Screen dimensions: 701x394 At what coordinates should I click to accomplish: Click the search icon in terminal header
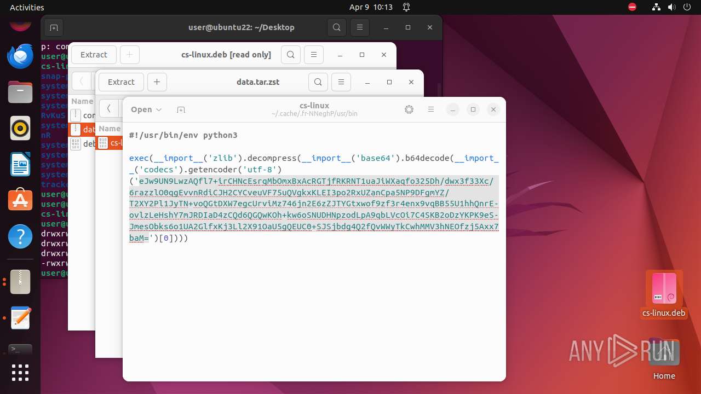pos(337,27)
